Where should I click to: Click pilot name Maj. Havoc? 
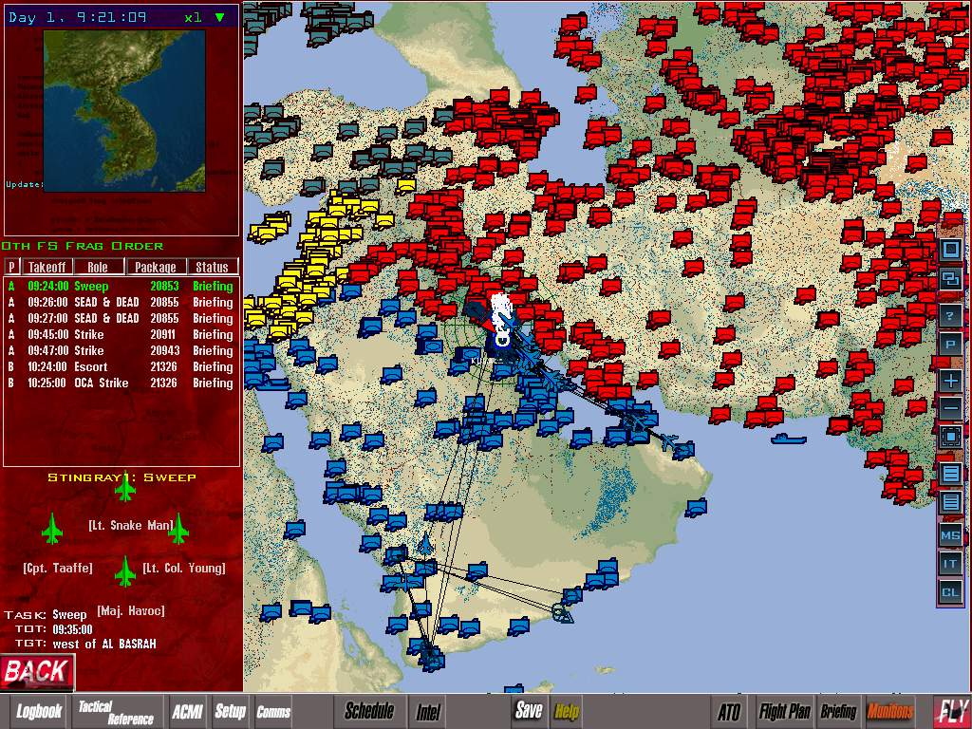pyautogui.click(x=131, y=610)
